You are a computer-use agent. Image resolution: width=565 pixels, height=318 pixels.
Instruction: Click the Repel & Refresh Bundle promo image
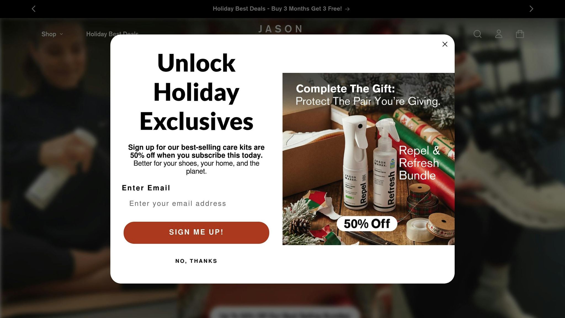pyautogui.click(x=368, y=159)
